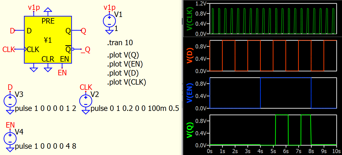342x155 pixels.
Task: Click the V(CLK) plot pane
Action: [x=273, y=19]
